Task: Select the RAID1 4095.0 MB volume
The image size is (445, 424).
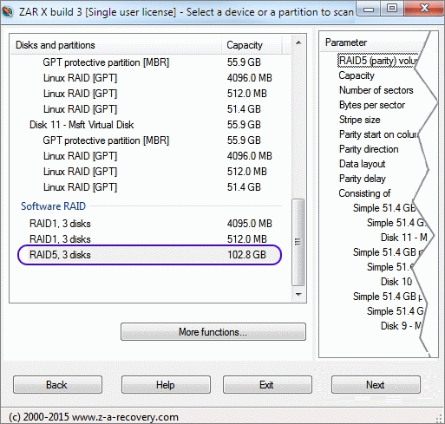Action: coord(150,224)
